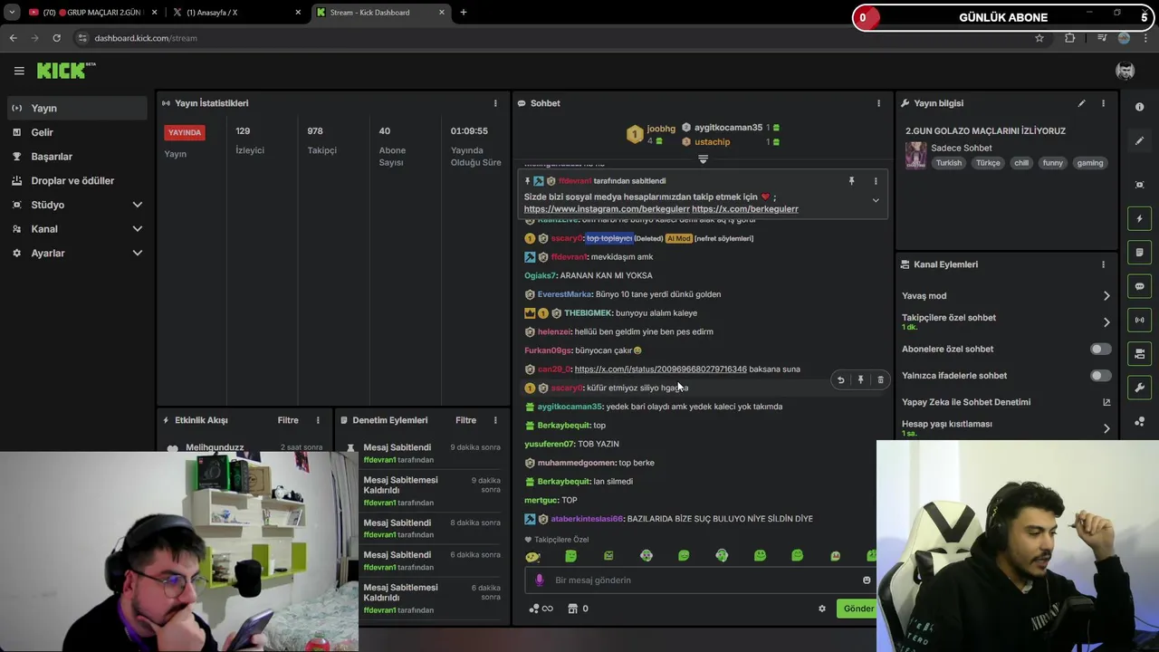Toggle Yalnızca ifadelerle sohbet switch
The image size is (1159, 652).
click(x=1100, y=375)
